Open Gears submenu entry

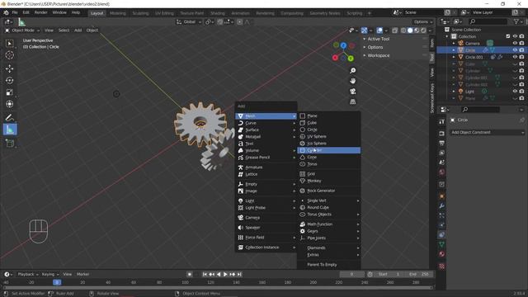(x=328, y=231)
